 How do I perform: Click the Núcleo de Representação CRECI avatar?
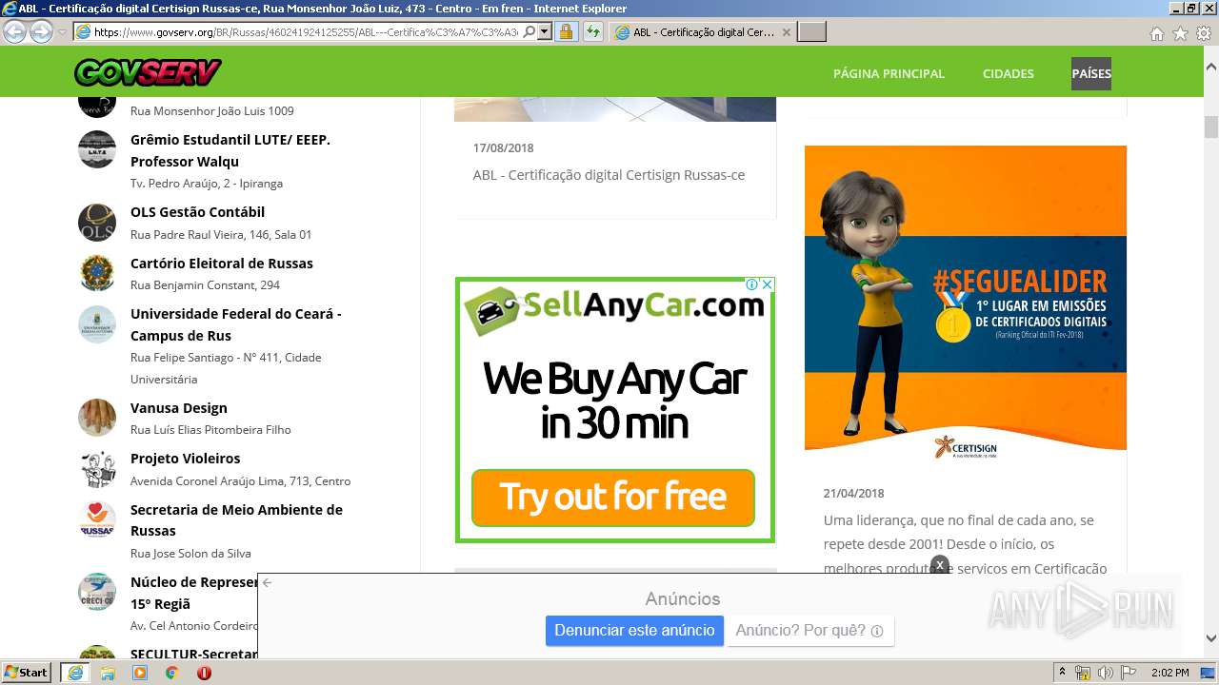click(97, 592)
